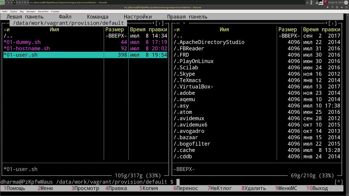The image size is (349, 196).
Task: Toggle command line hint caret button
Action: (x=339, y=182)
